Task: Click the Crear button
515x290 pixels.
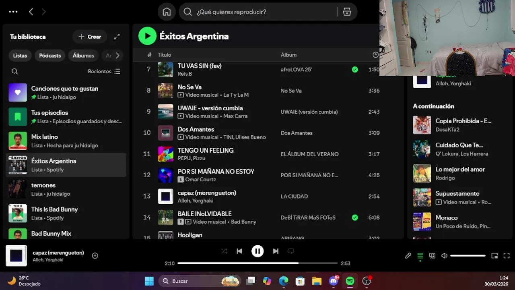Action: (90, 37)
